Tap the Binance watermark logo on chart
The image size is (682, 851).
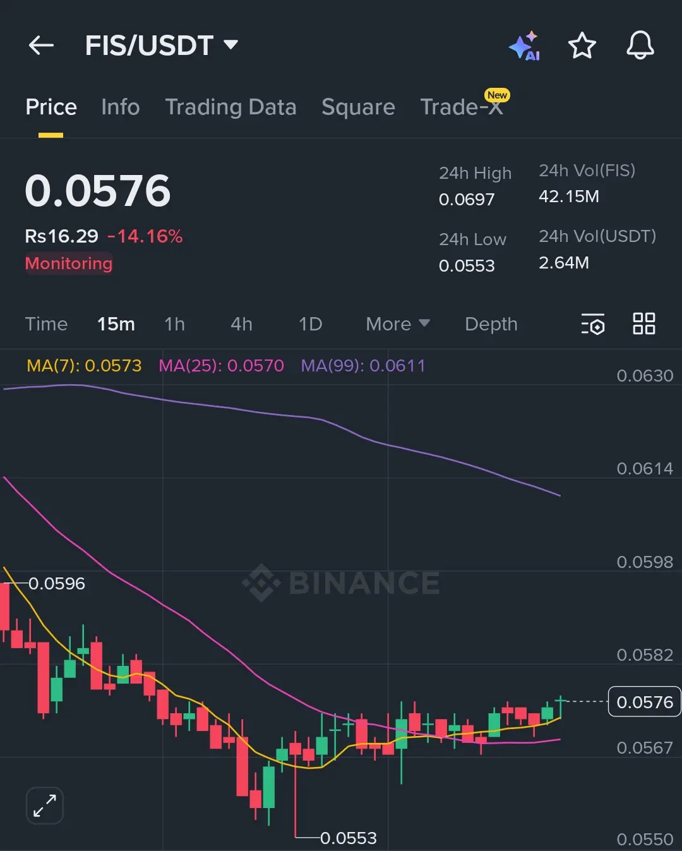point(341,582)
